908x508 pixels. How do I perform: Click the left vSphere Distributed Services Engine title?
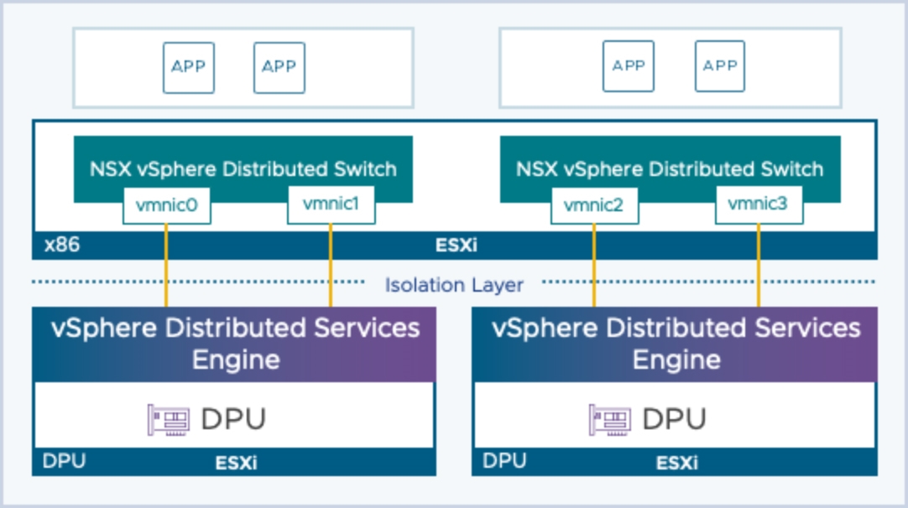235,344
